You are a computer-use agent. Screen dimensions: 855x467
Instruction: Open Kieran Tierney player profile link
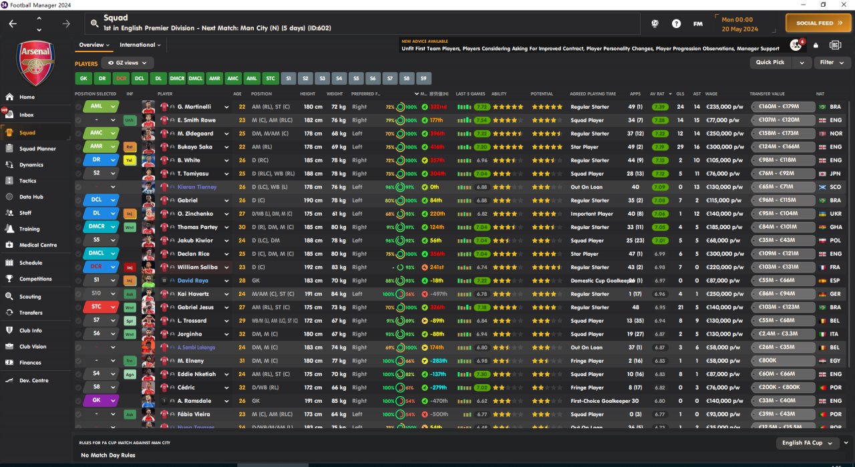[x=197, y=187]
